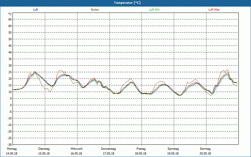Click the date '16.05.18'
The image size is (251, 157).
[76, 154]
